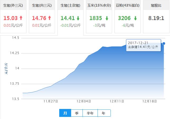Image resolution: width=170 pixels, height=119 pixels.
Task: Click the 13.5 y-axis label
Action: (16, 99)
